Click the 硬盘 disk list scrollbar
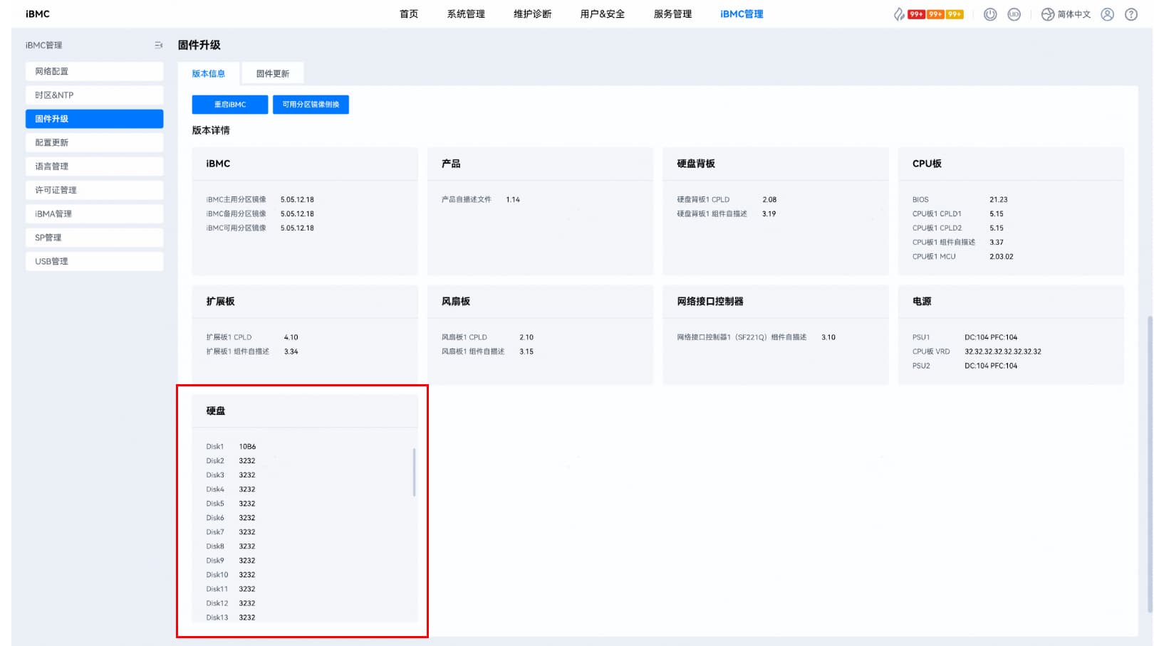This screenshot has width=1154, height=646. pos(414,472)
